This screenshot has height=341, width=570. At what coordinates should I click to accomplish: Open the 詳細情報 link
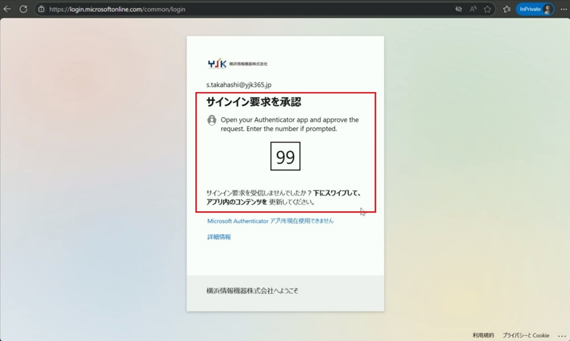[219, 237]
